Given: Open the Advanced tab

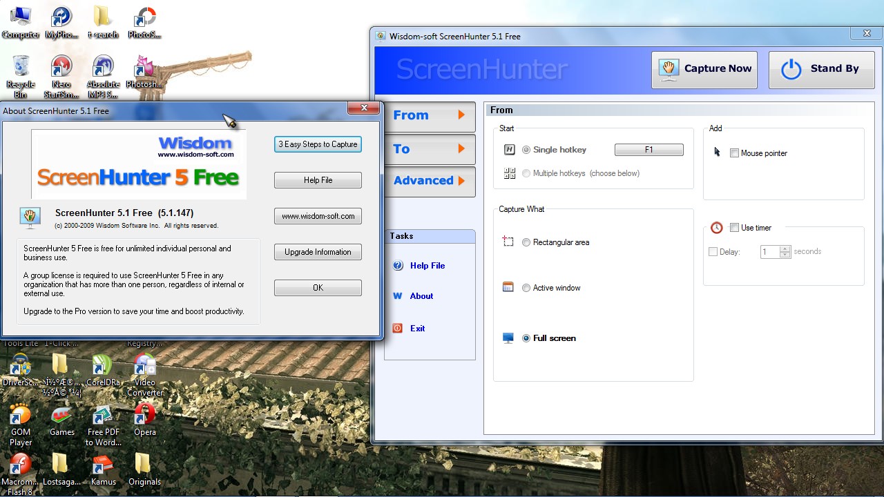Looking at the screenshot, I should click(430, 181).
